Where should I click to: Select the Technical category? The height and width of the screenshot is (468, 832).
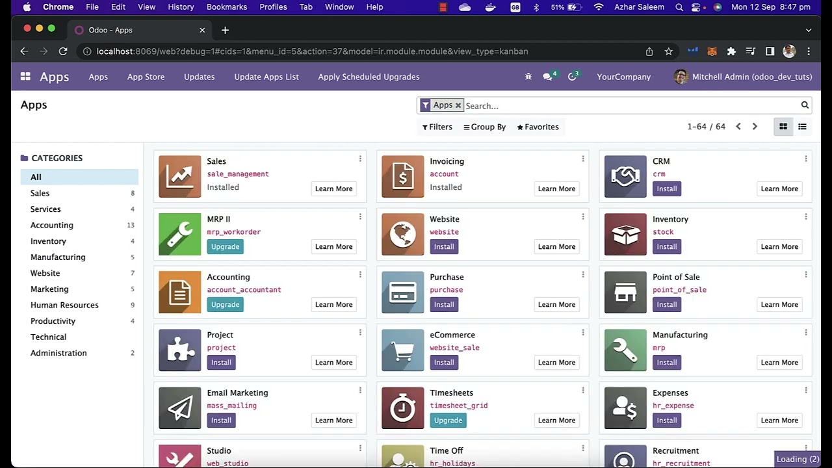coord(79,337)
